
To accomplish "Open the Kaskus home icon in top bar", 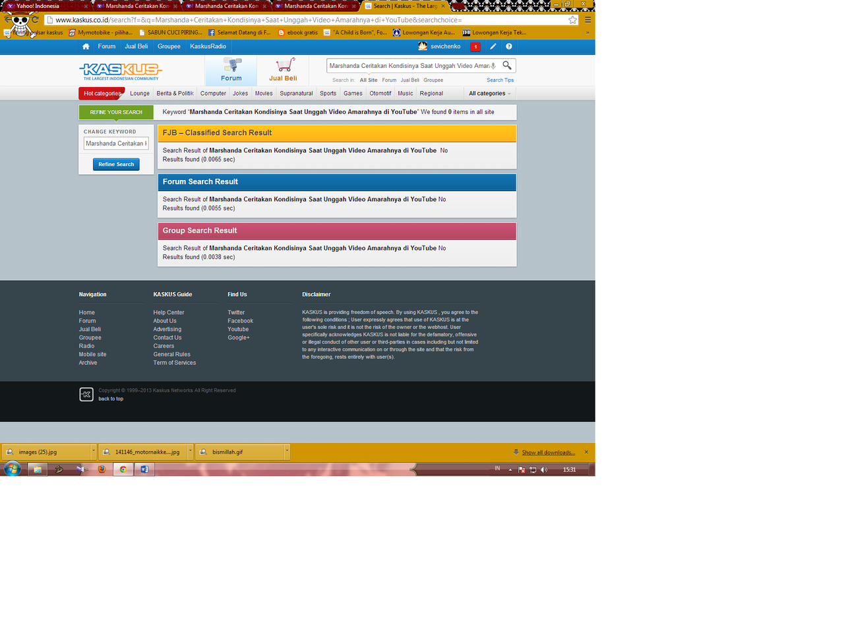I will (86, 47).
